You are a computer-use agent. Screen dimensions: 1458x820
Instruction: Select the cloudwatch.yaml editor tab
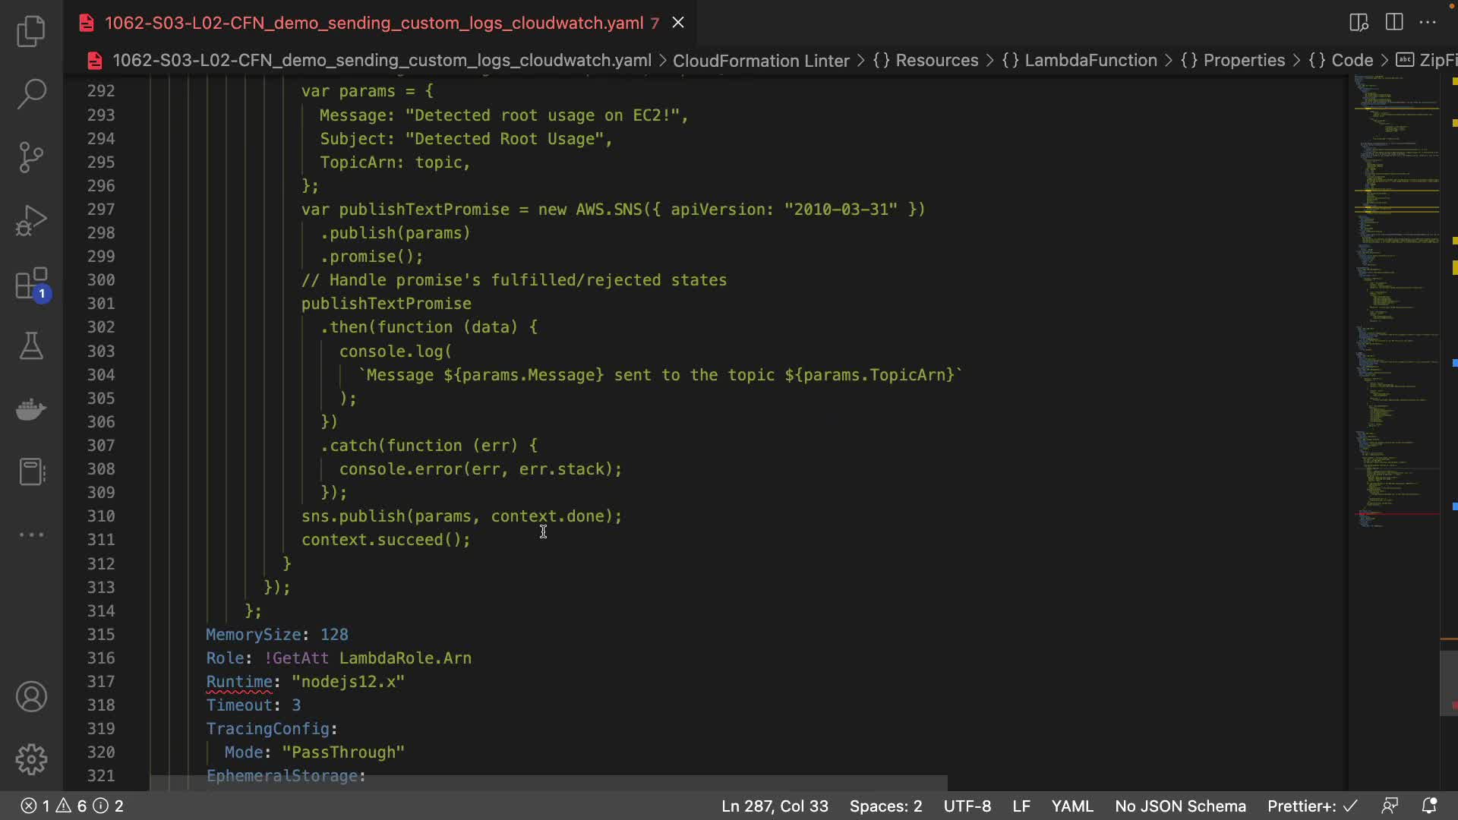click(x=374, y=23)
